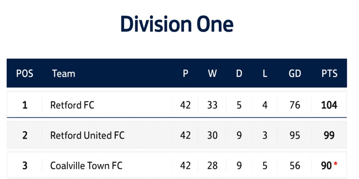The width and height of the screenshot is (359, 179).
Task: Click Retford United FC's 99 points value
Action: point(329,135)
